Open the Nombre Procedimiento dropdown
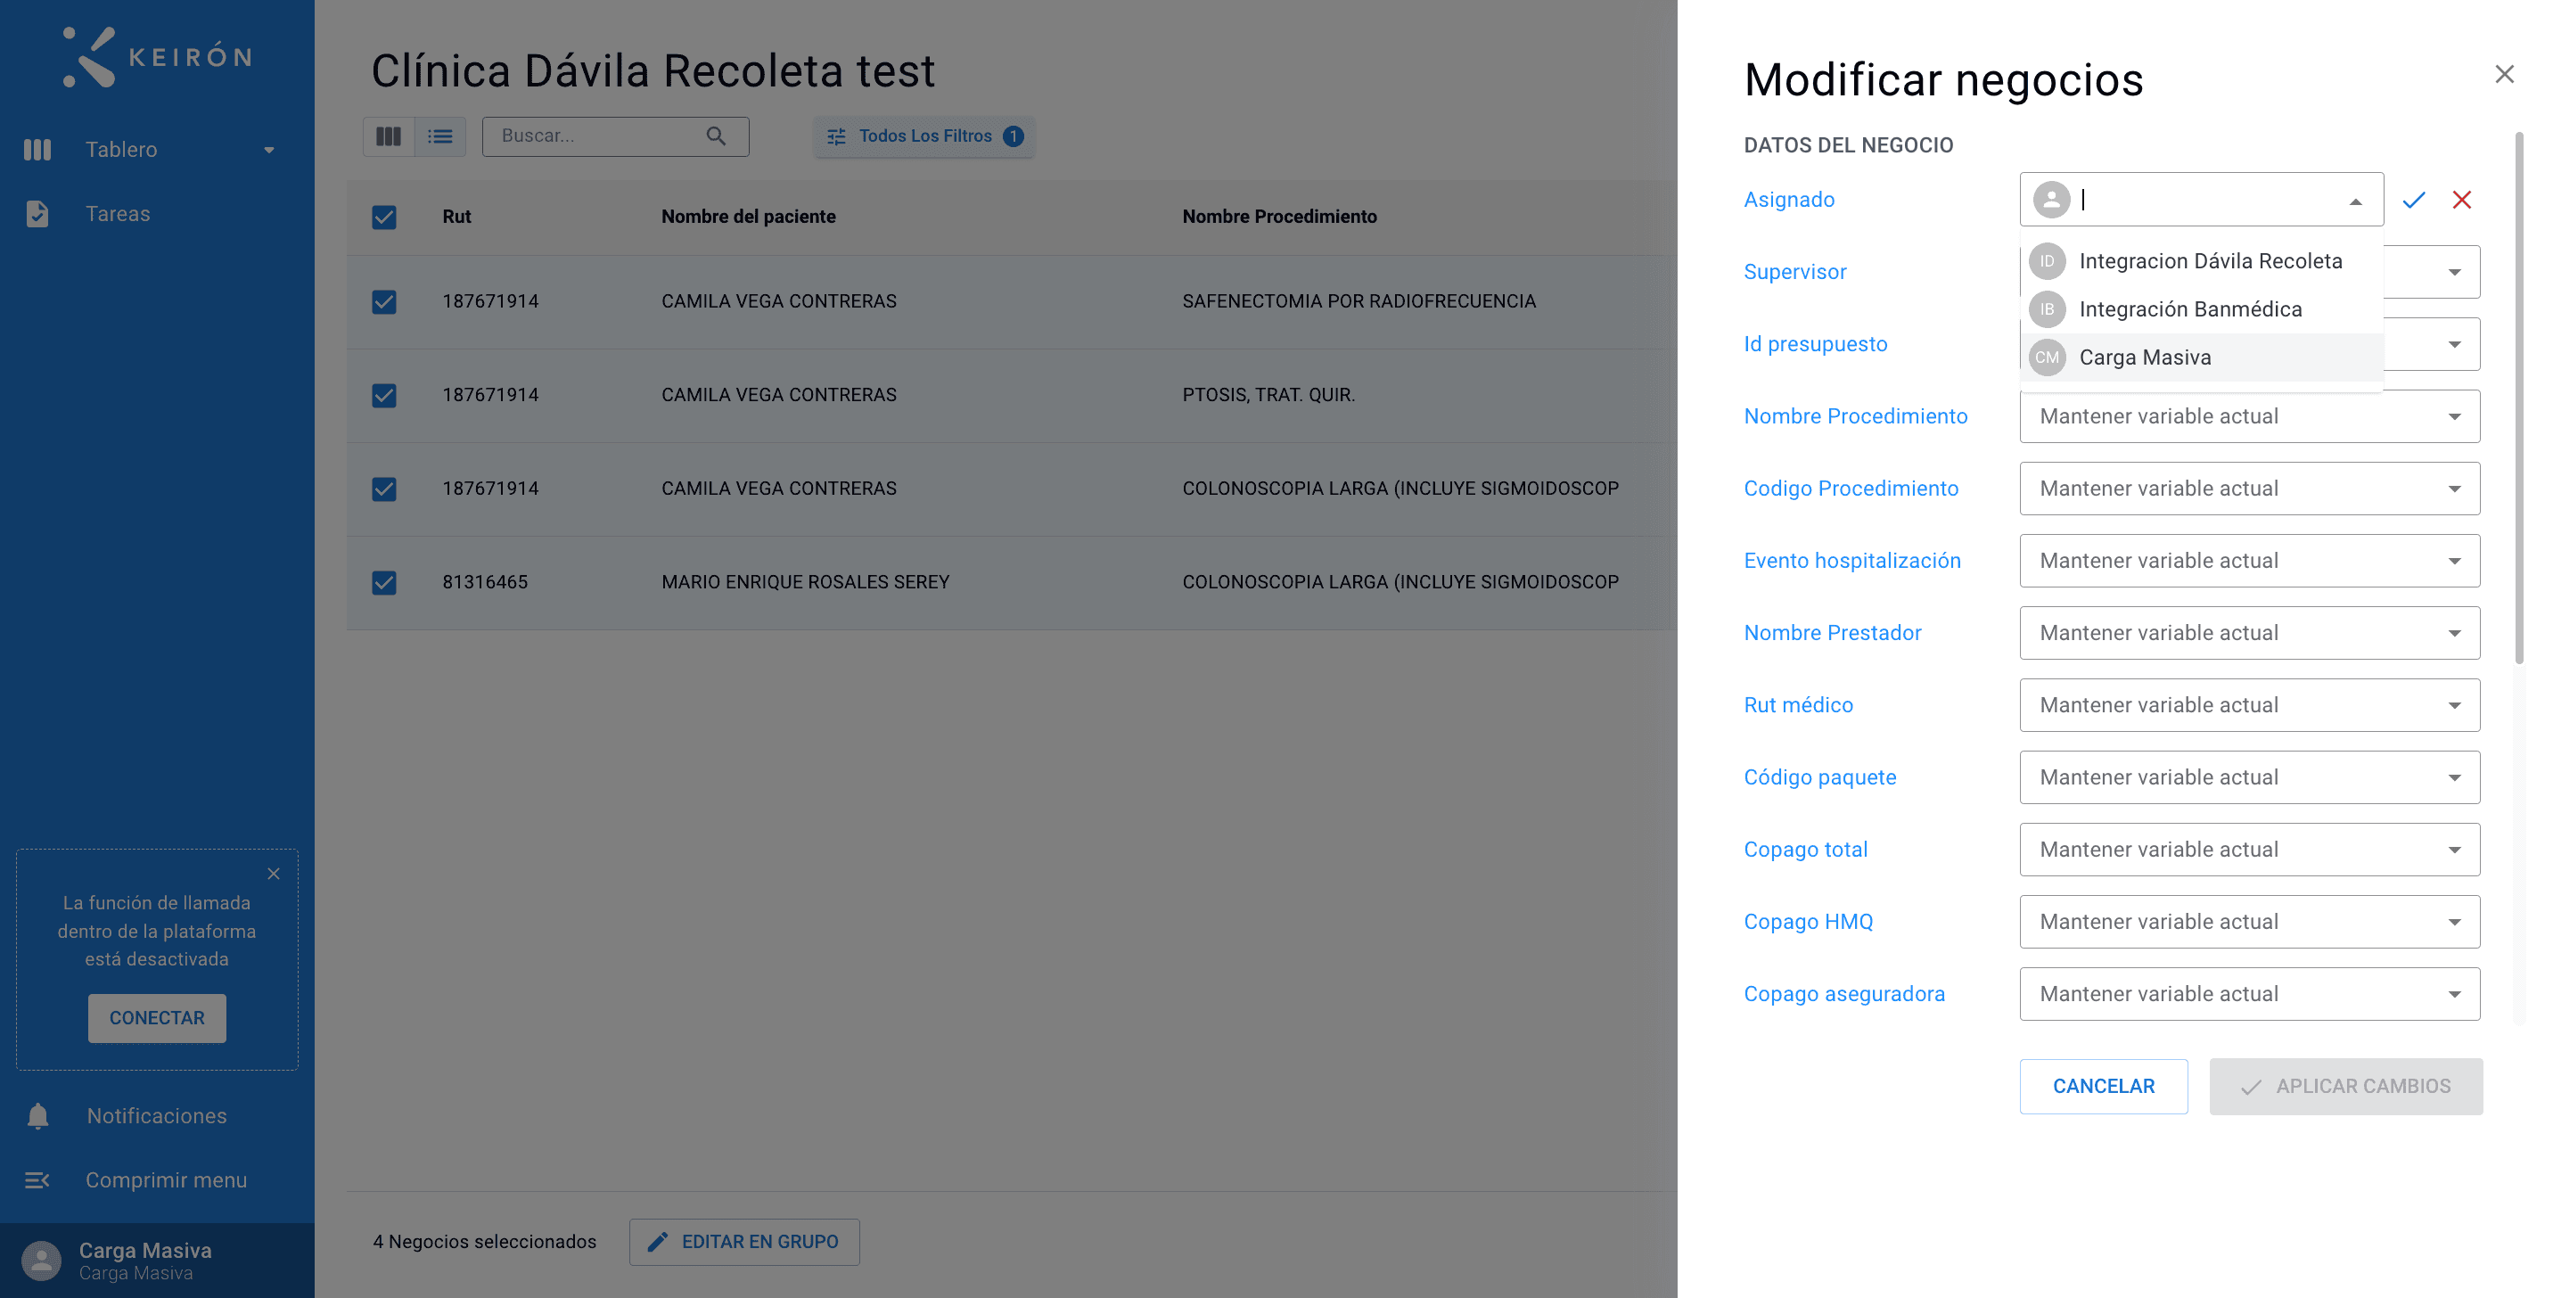 coord(2250,416)
